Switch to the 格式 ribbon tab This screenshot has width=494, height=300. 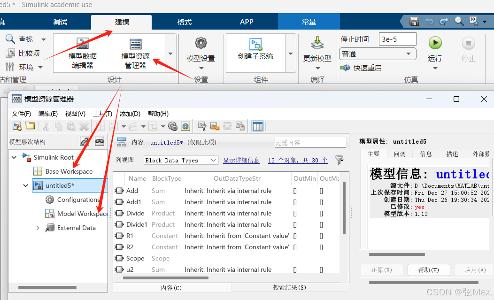184,22
